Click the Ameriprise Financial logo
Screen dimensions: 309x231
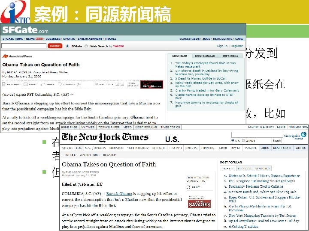[x=295, y=136]
